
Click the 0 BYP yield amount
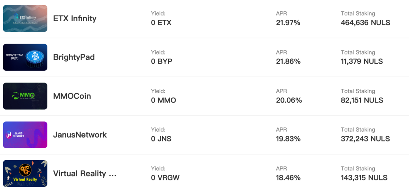tap(161, 62)
